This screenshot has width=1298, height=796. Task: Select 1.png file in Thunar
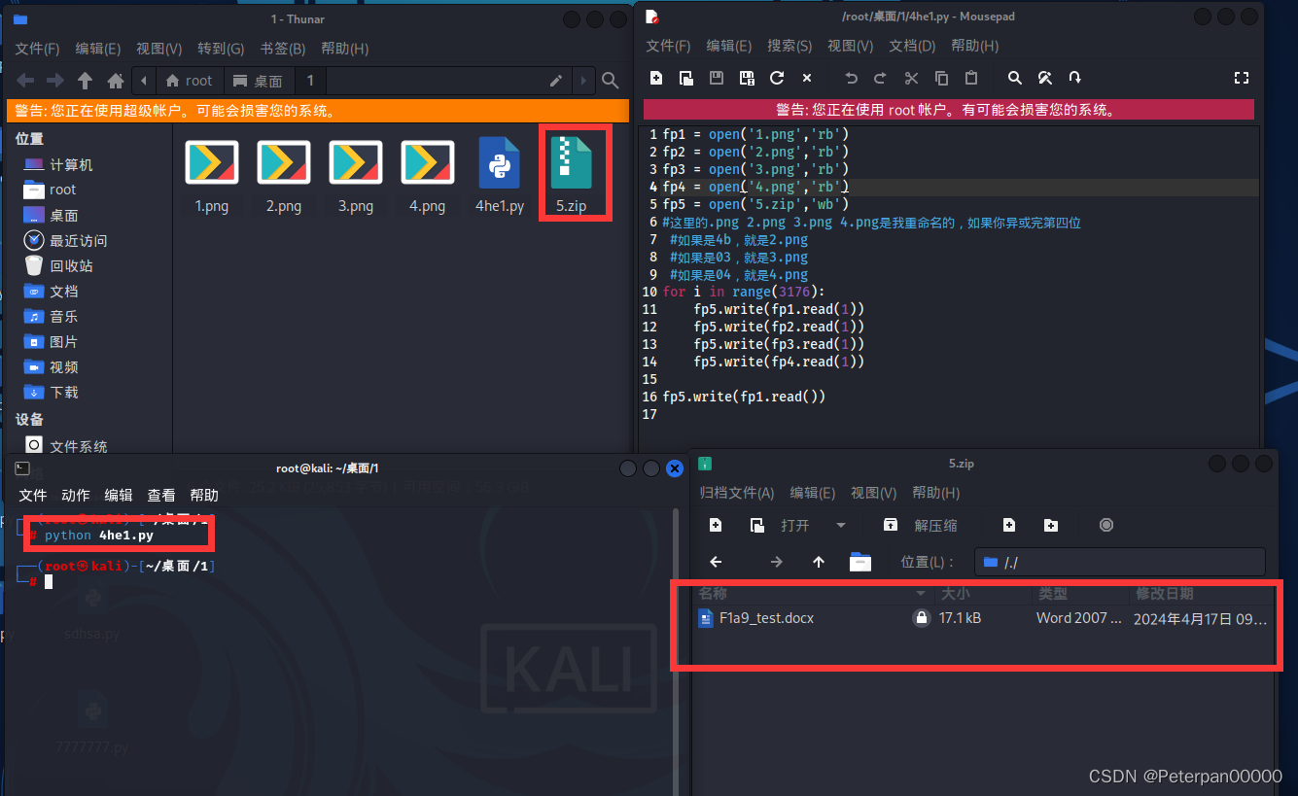[x=212, y=176]
